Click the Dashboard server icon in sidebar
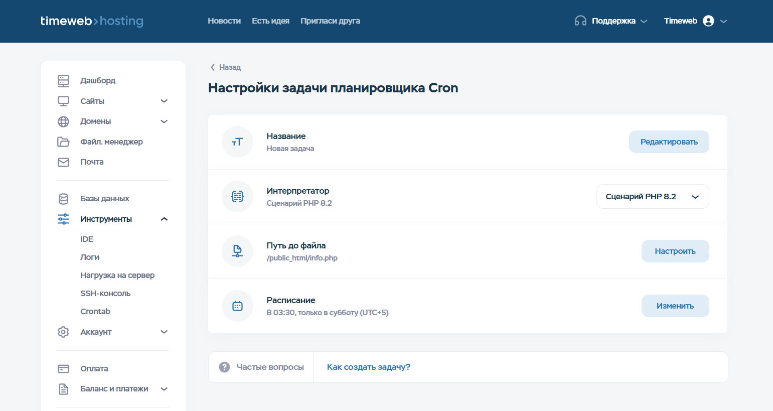This screenshot has width=773, height=411. 63,81
